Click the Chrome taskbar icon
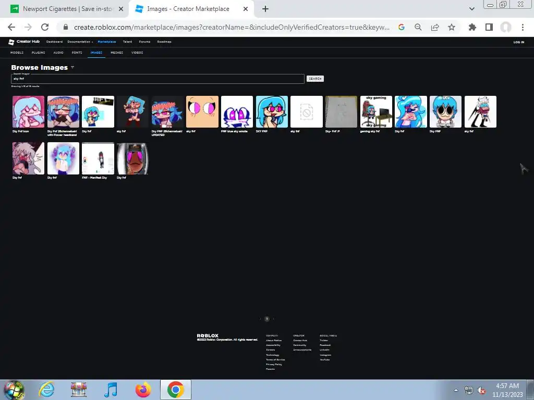The height and width of the screenshot is (400, 534). [x=176, y=390]
